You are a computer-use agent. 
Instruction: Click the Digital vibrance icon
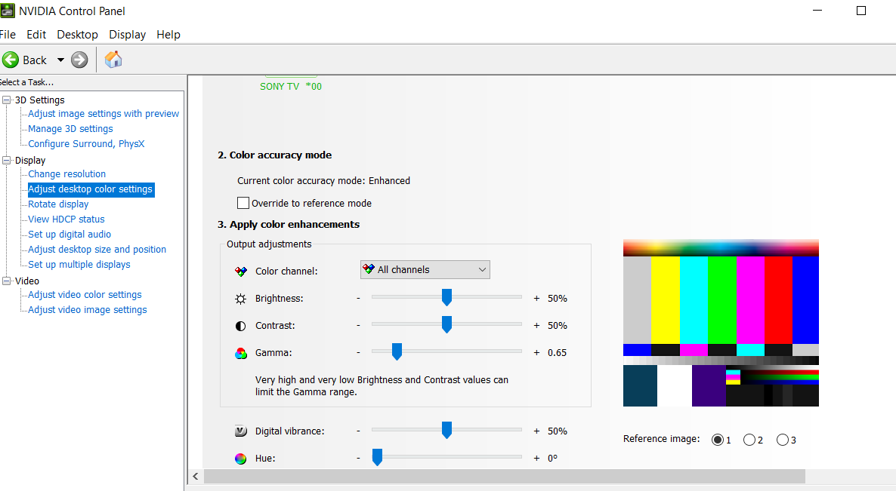tap(240, 431)
